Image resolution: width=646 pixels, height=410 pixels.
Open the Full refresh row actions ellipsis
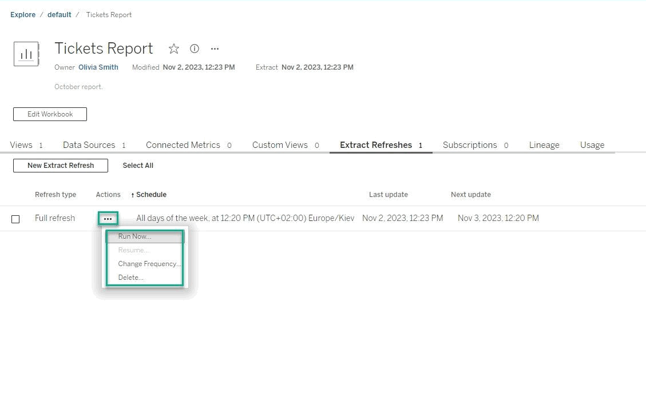click(108, 219)
